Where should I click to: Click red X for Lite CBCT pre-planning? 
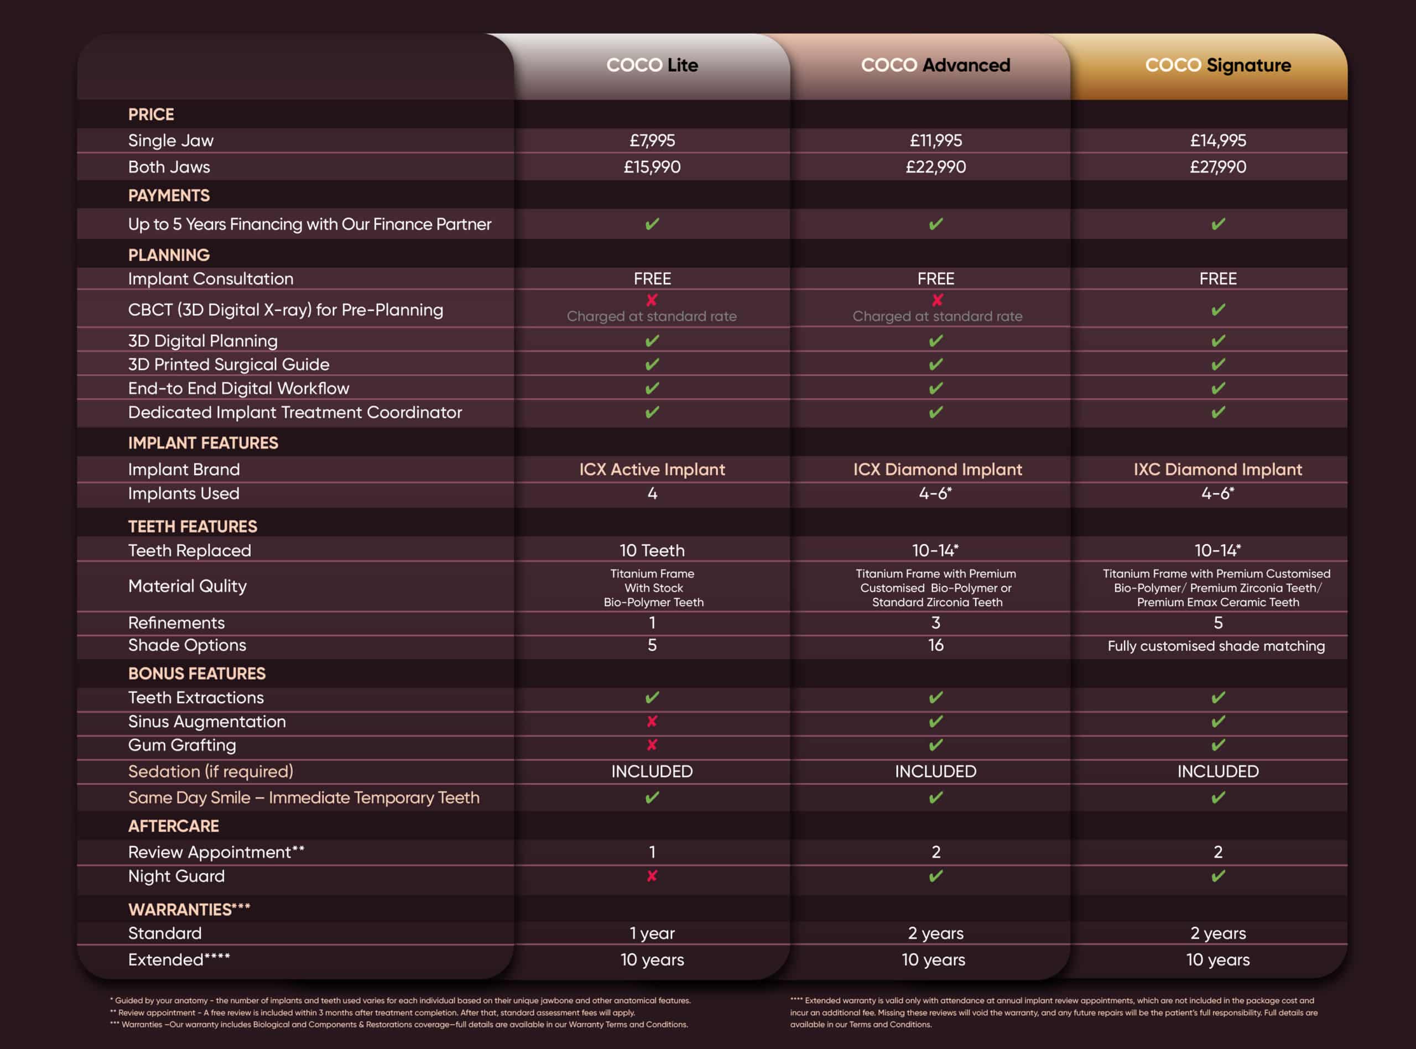pos(652,300)
